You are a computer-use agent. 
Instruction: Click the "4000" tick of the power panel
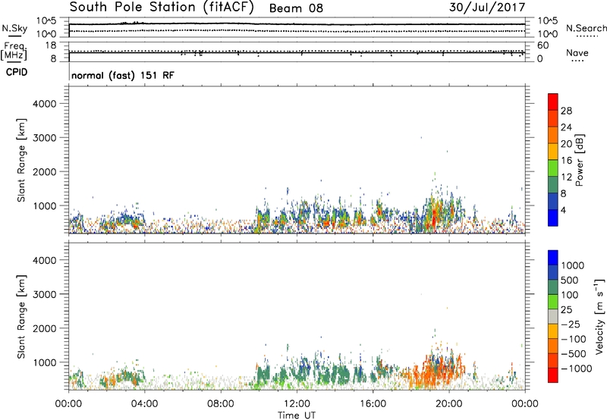[x=45, y=104]
